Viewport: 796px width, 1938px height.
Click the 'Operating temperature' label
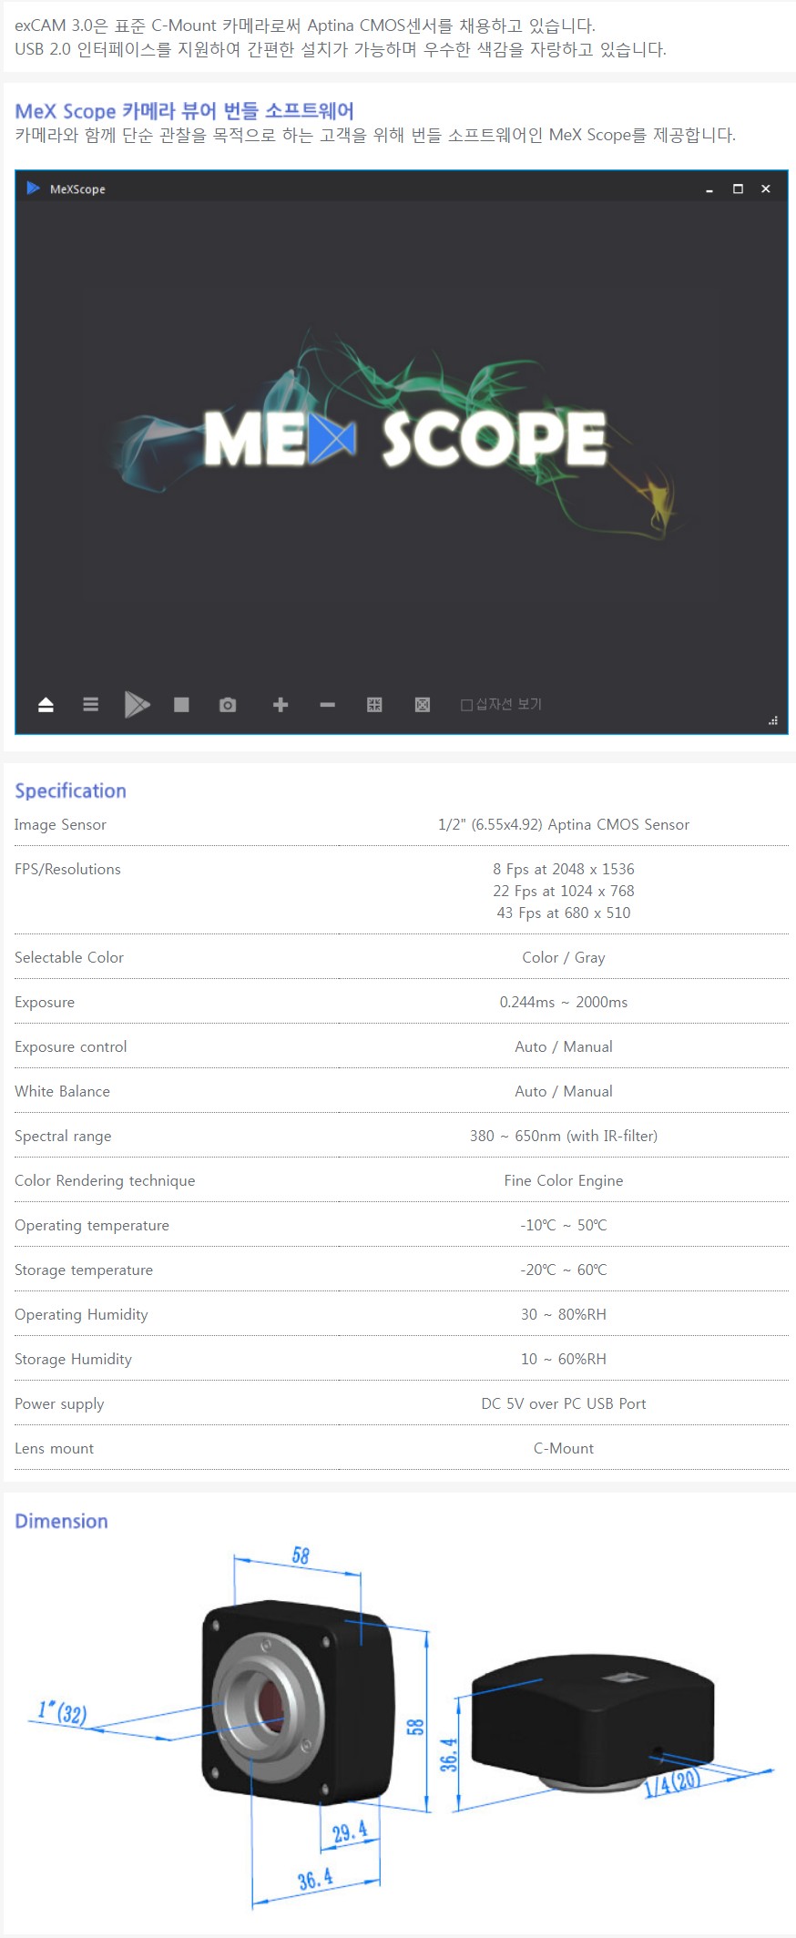pos(92,1225)
